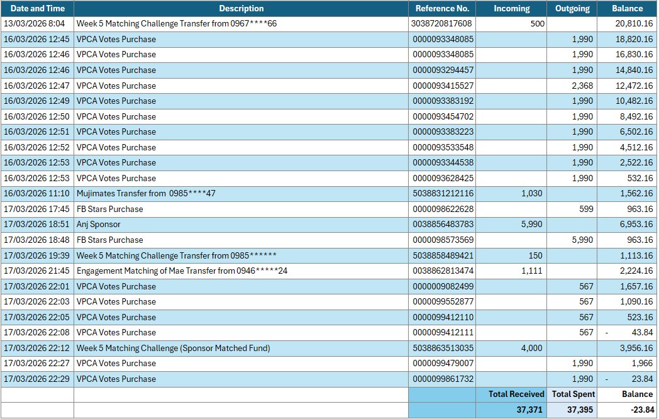
Task: Click the incoming amount 150
Action: click(x=536, y=255)
